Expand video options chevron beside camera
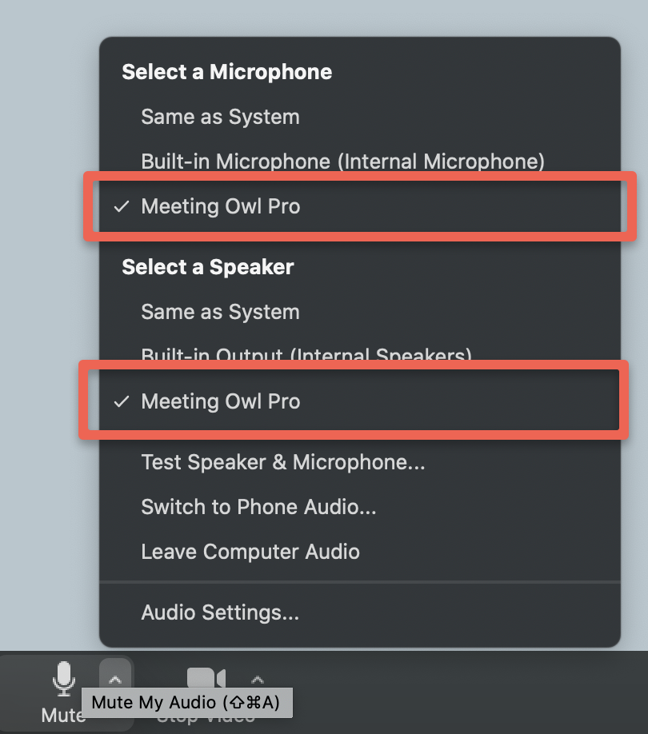Screen dimensions: 648x734 pyautogui.click(x=257, y=680)
